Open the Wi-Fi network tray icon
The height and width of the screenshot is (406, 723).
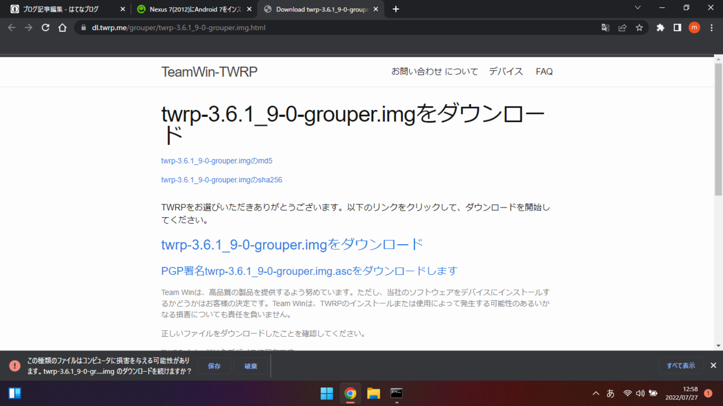pos(627,393)
